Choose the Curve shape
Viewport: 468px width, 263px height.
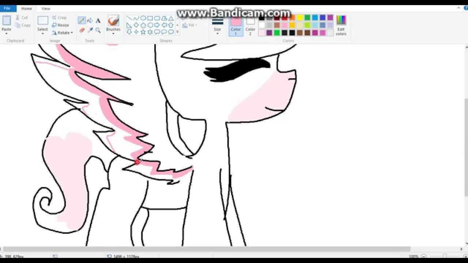136,18
